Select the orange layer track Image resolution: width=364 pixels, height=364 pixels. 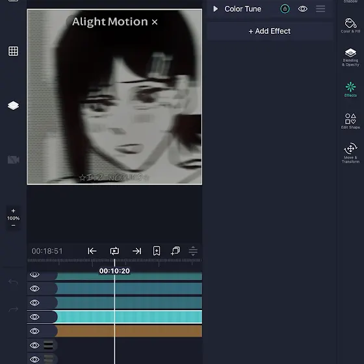129,331
